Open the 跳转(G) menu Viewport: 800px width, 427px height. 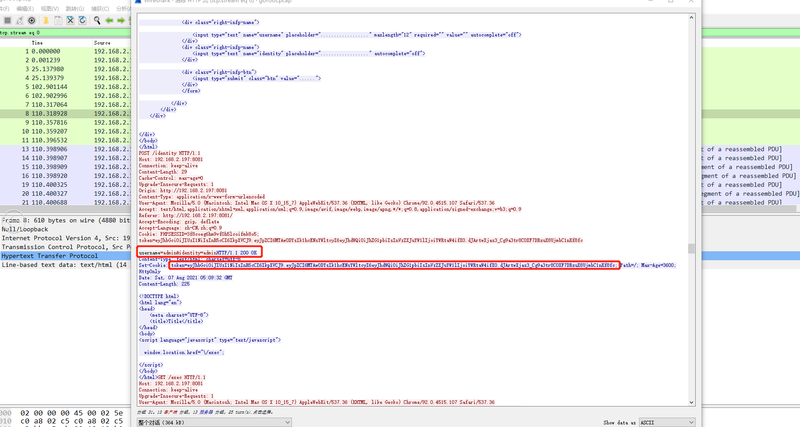click(75, 9)
